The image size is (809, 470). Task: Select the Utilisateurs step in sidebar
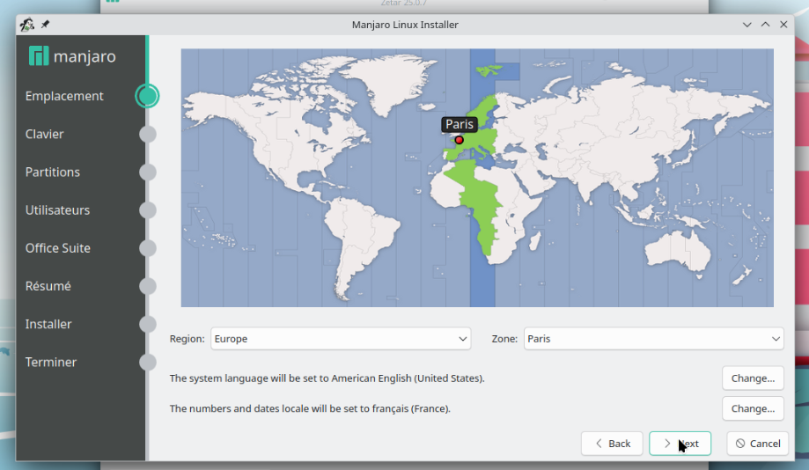[57, 210]
